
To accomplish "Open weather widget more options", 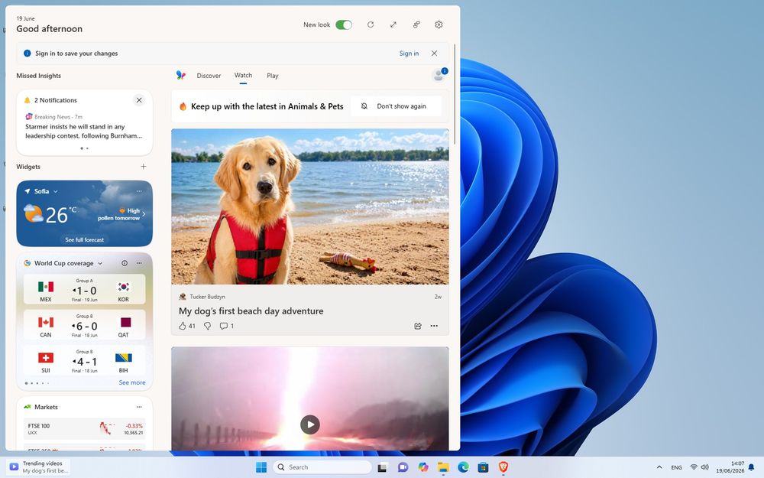I will (x=139, y=191).
